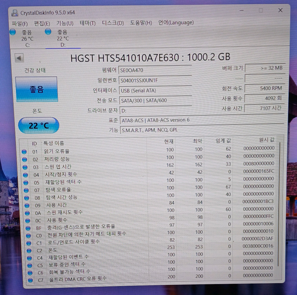The width and height of the screenshot is (297, 295).
Task: Click the firmware field SE0OA470
Action: 155,70
